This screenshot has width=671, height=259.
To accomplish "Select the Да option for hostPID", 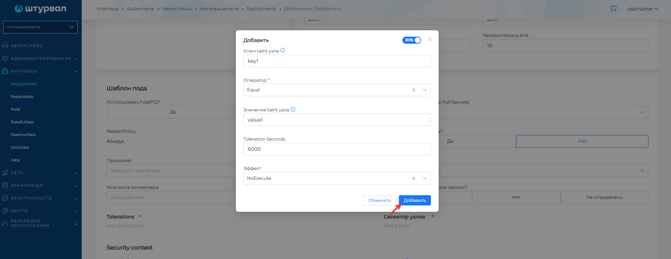I will (x=173, y=112).
